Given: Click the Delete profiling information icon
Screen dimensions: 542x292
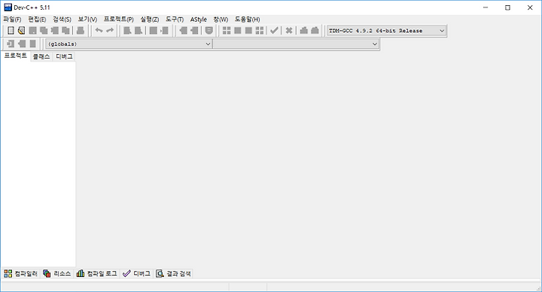Looking at the screenshot, I should pyautogui.click(x=315, y=31).
